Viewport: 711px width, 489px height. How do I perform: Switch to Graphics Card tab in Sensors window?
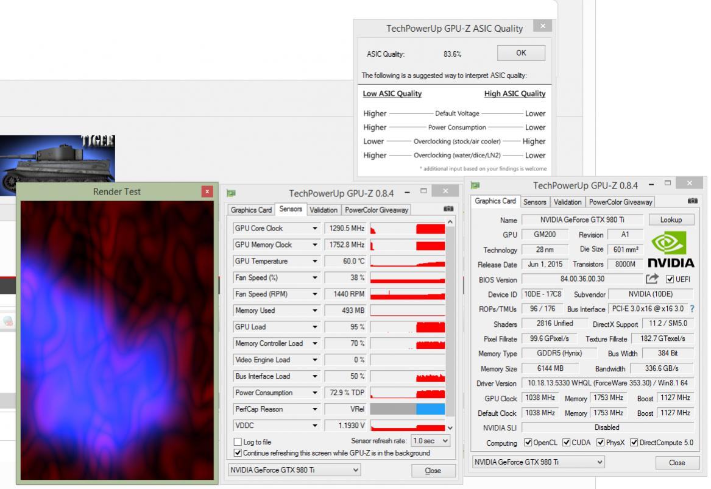click(251, 210)
